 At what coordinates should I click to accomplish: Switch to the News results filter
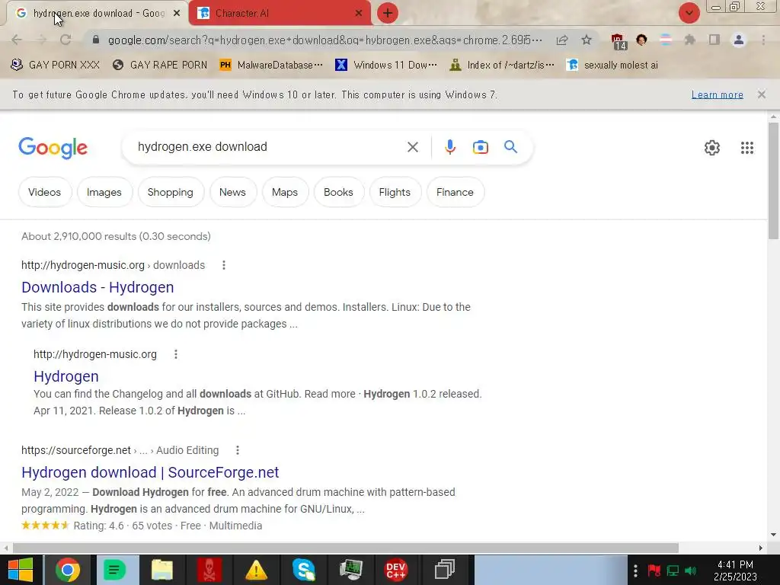232,192
